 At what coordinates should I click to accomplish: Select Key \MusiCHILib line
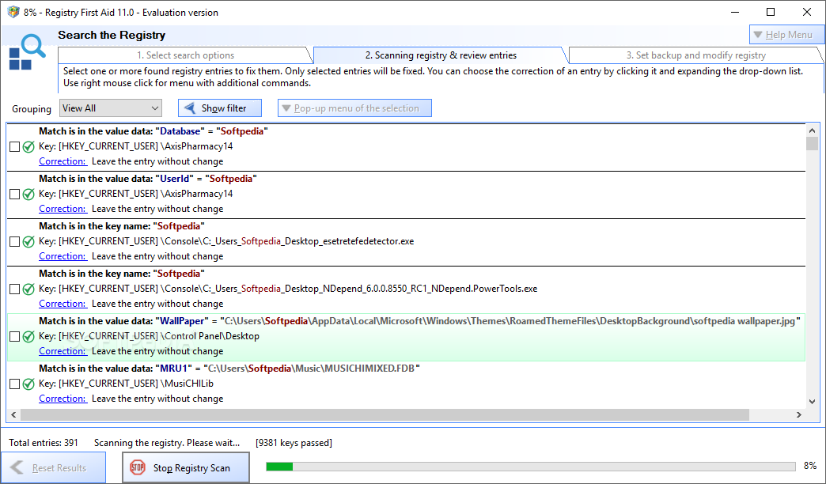tap(126, 384)
